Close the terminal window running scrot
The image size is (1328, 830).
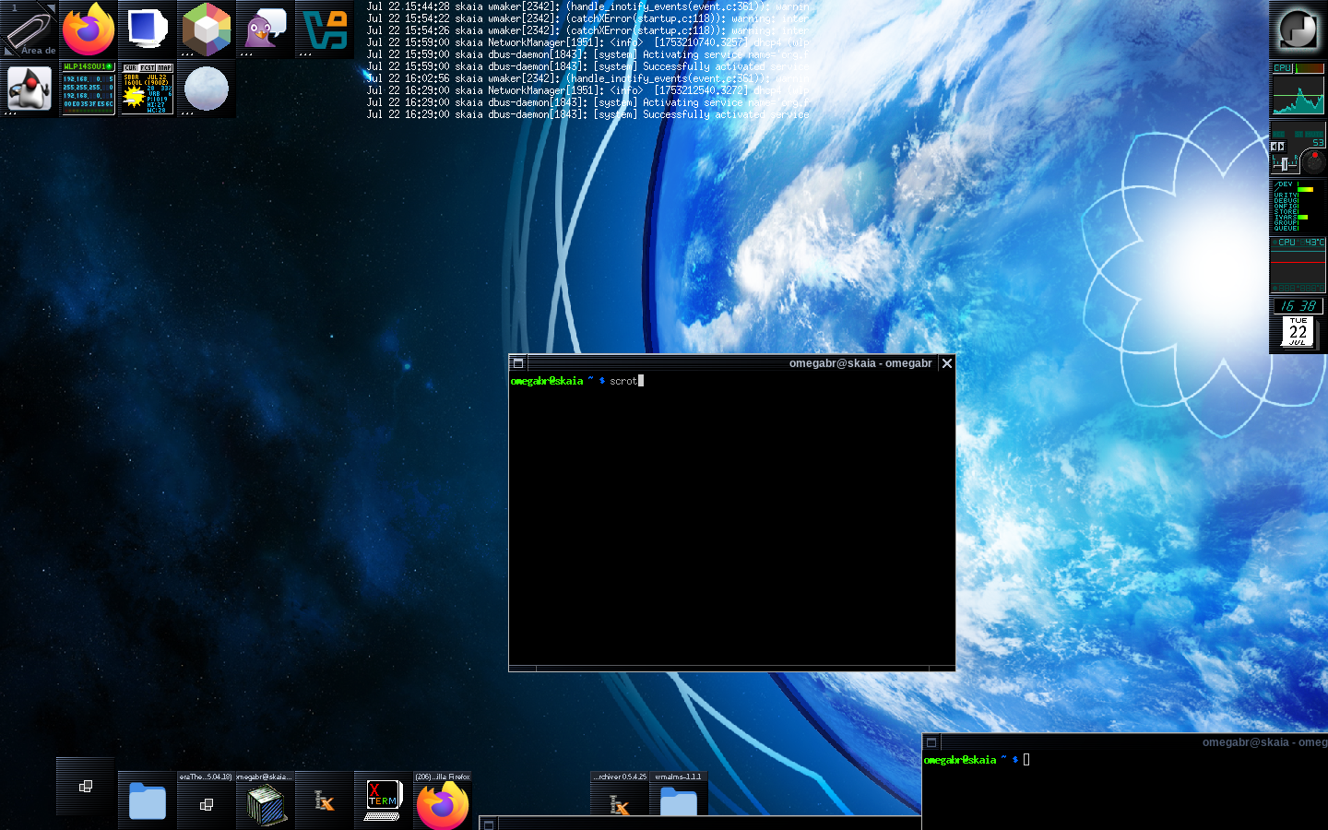946,363
